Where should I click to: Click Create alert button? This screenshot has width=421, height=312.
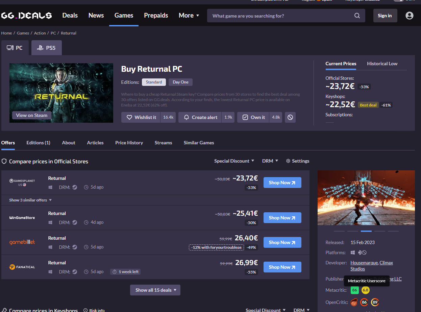tap(200, 117)
